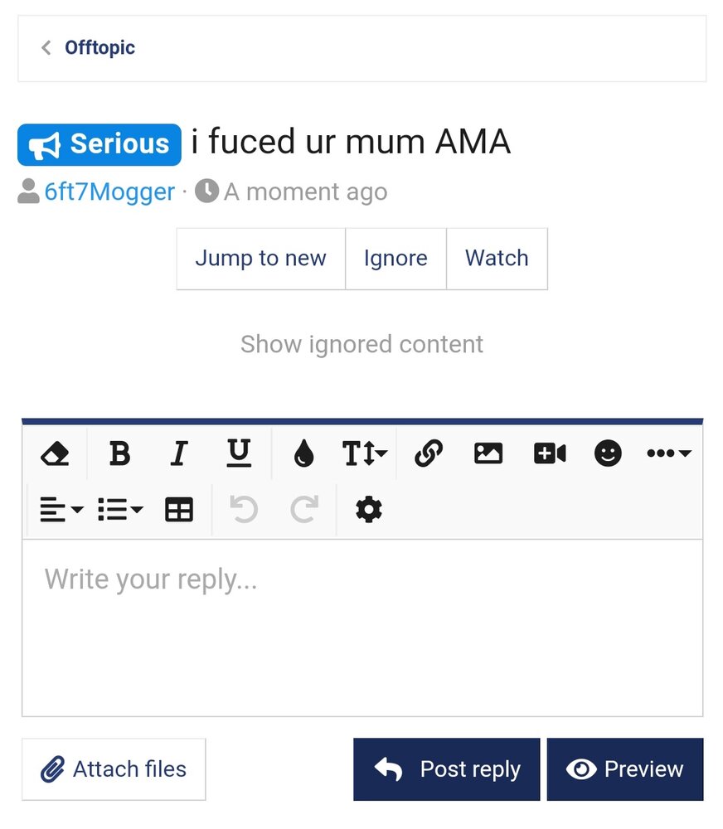Viewport: 723px width, 829px height.
Task: Click the insert table icon
Action: [179, 510]
